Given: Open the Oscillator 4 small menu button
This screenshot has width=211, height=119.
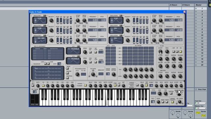Looking at the screenshot, I should tap(121, 16).
